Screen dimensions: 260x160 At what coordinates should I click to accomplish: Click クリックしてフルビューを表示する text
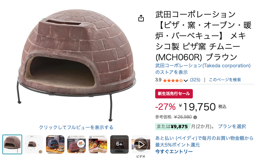coord(76,127)
